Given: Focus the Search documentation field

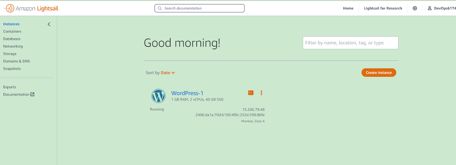Looking at the screenshot, I should pyautogui.click(x=199, y=8).
